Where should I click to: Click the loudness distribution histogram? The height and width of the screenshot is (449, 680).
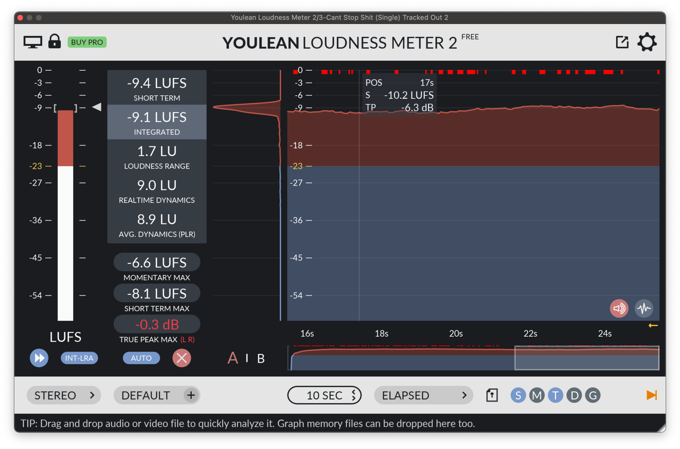coord(247,195)
